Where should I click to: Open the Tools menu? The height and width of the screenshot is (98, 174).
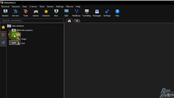click(x=42, y=7)
